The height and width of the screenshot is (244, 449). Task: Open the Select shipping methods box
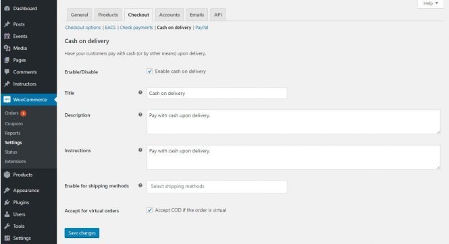point(217,187)
